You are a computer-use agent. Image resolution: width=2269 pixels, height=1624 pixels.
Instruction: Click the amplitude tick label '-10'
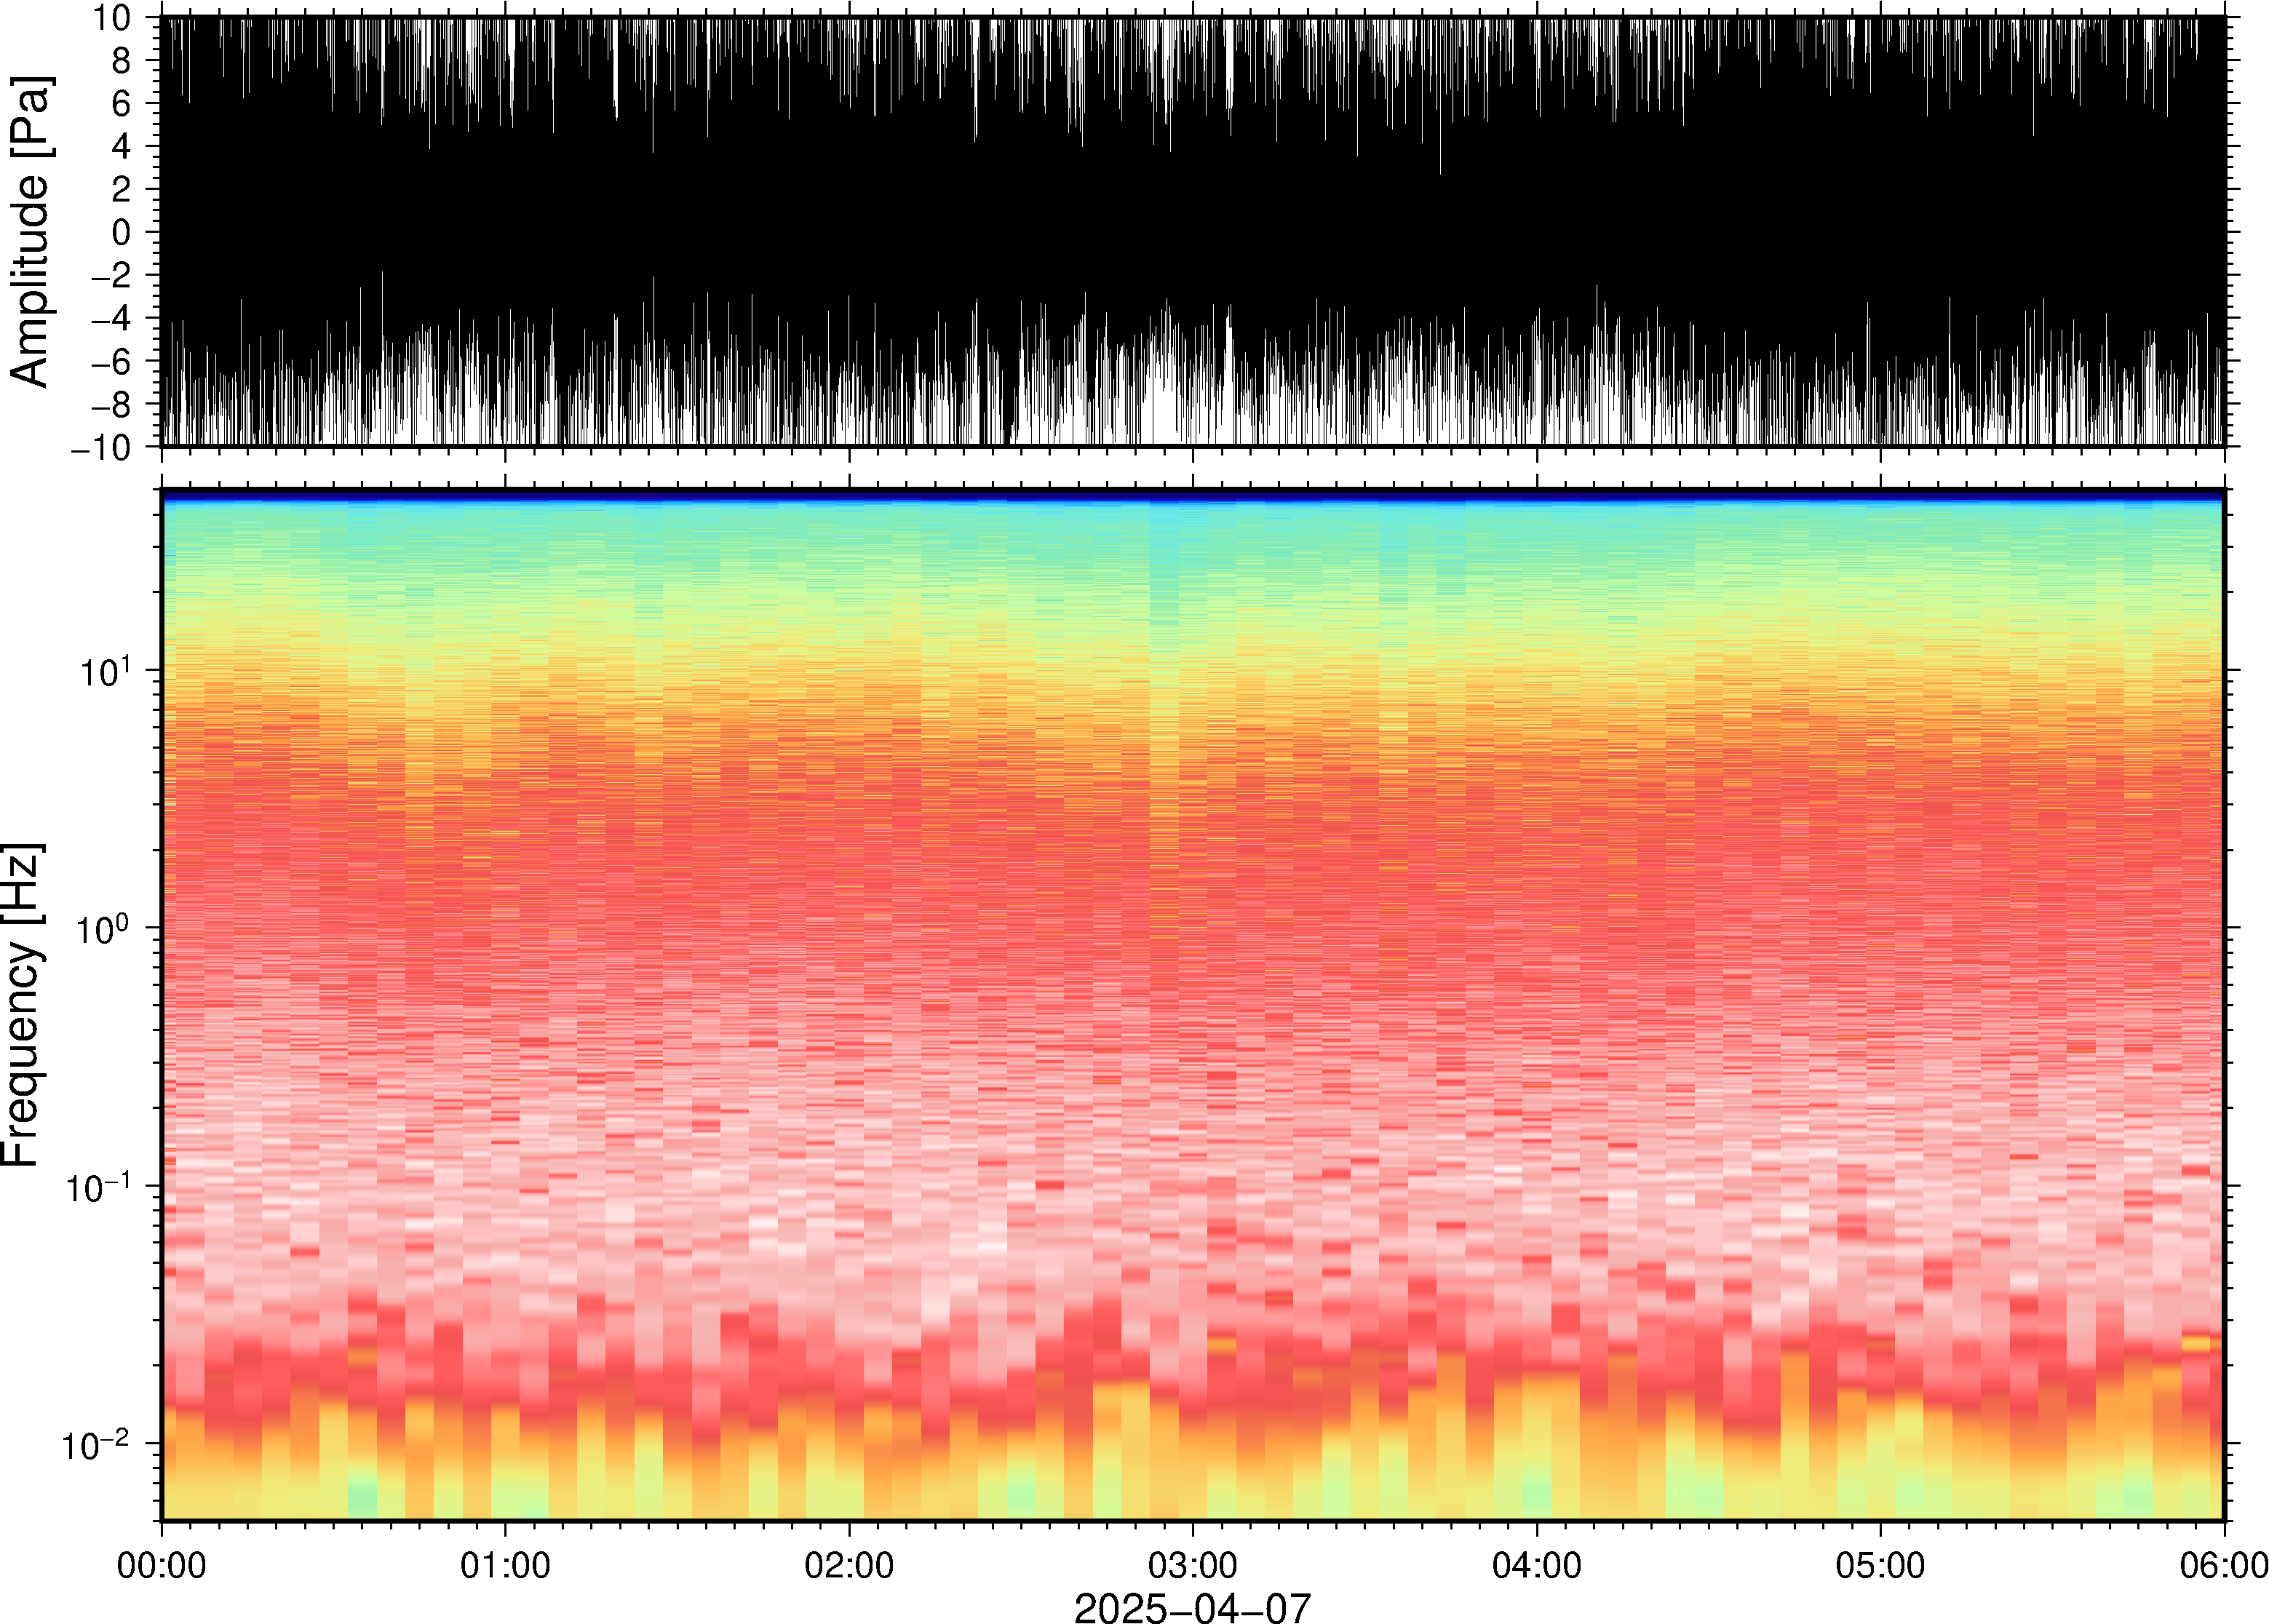(x=101, y=447)
